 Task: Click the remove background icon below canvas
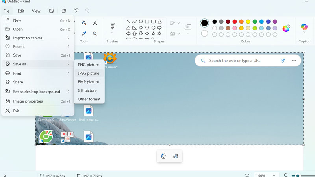tap(176, 156)
